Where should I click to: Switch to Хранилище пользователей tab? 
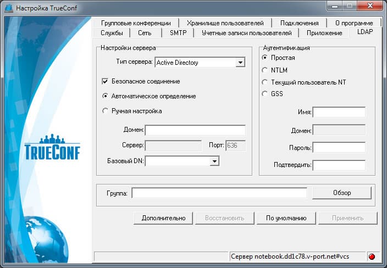point(225,23)
